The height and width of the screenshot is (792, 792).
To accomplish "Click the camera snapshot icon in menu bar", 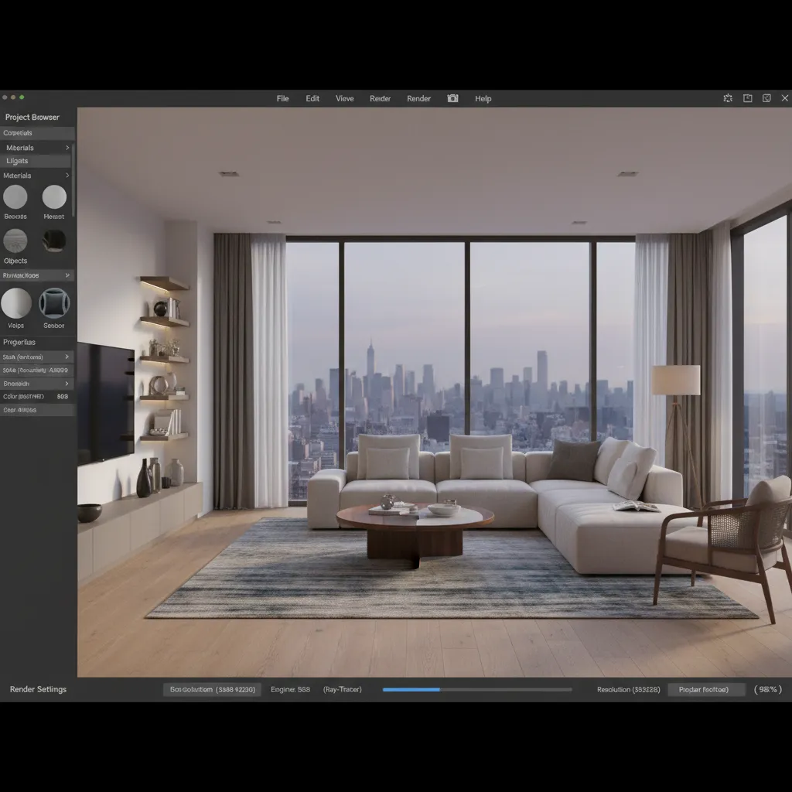I will pyautogui.click(x=452, y=98).
